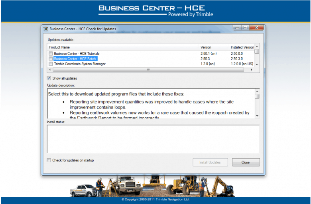Click updates list horizontal scroll right arrow
Screen dimensions: 311x204
pos(252,70)
